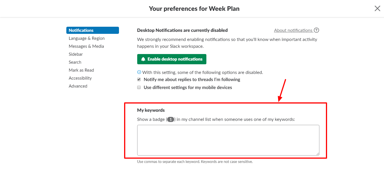Enable different settings for mobile devices
The width and height of the screenshot is (384, 182).
139,87
